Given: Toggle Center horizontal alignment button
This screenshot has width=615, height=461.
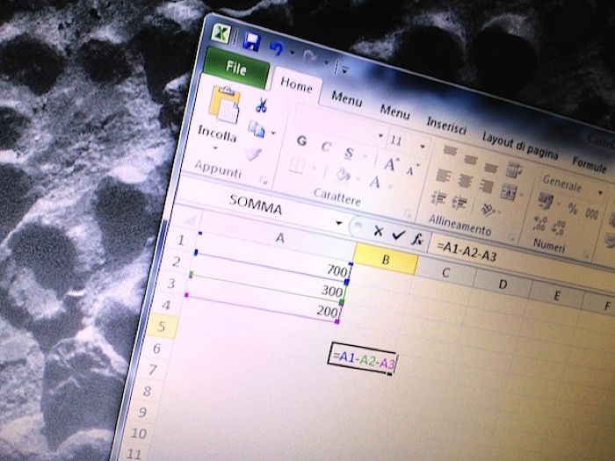Looking at the screenshot, I should coord(465,181).
